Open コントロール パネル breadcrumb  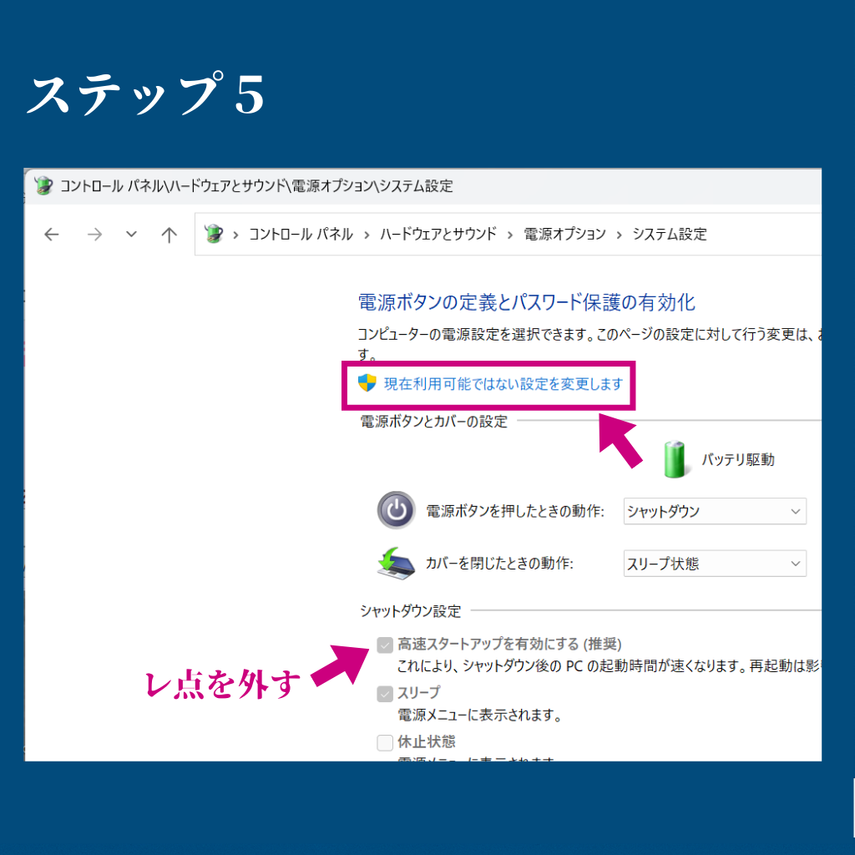[x=301, y=235]
